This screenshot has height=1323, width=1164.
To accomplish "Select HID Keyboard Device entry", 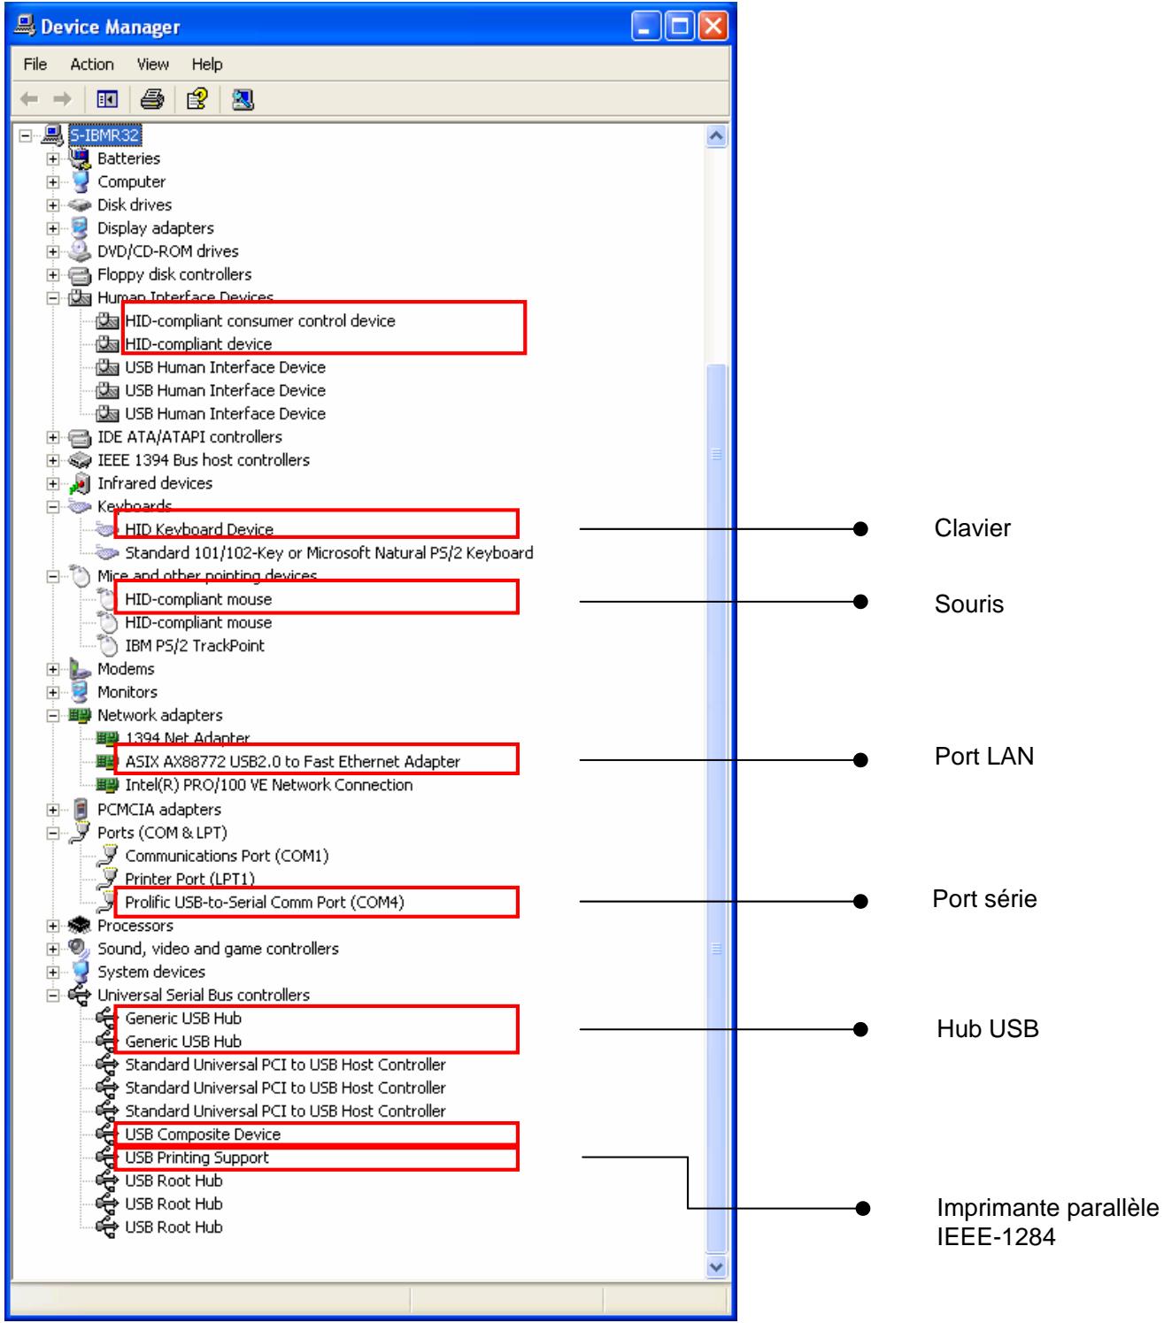I will coord(199,529).
